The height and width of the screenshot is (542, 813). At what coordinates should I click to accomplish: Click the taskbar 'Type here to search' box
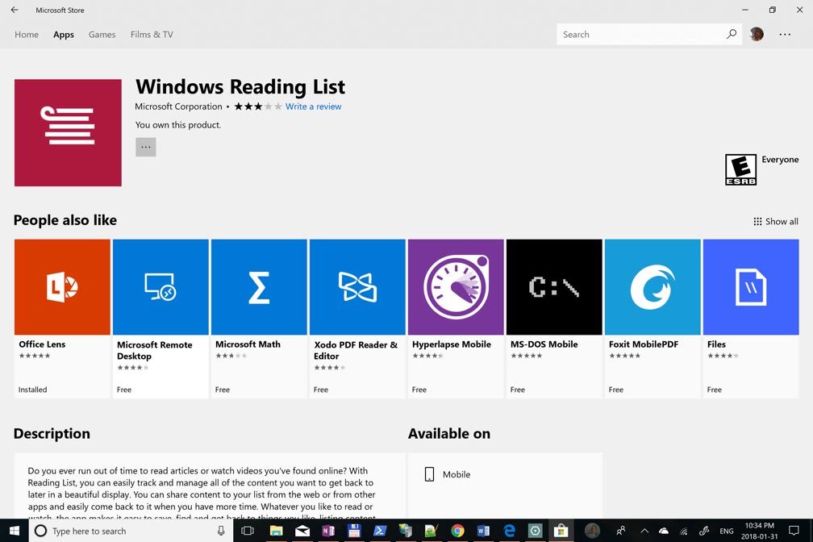[131, 531]
